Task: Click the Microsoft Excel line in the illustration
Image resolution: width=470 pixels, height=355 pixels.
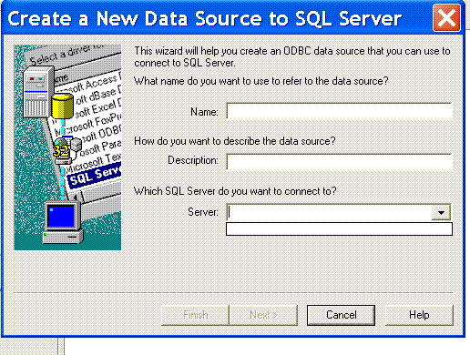Action: [97, 108]
